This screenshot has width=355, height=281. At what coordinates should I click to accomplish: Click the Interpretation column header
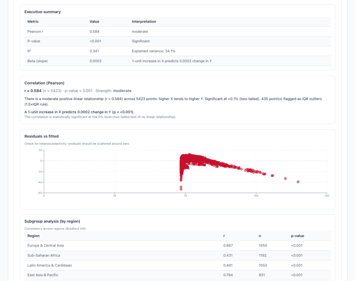pos(144,21)
